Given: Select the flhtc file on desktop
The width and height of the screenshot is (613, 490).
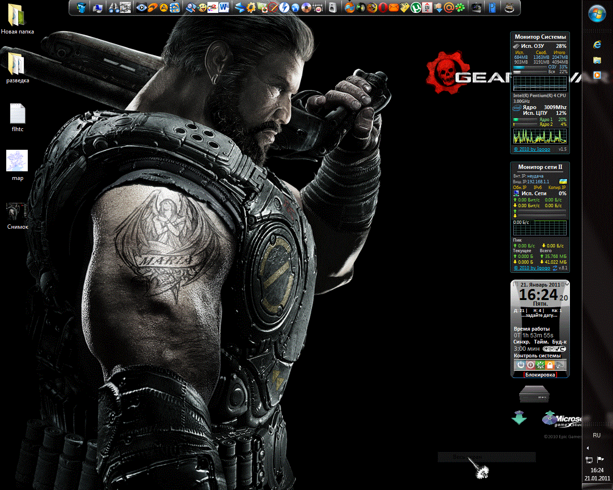Looking at the screenshot, I should pos(17,118).
